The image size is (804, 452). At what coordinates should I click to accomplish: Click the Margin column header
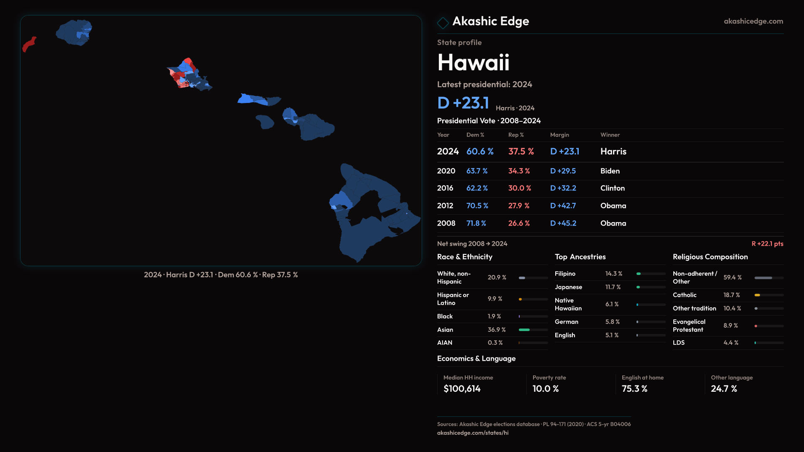pos(559,135)
